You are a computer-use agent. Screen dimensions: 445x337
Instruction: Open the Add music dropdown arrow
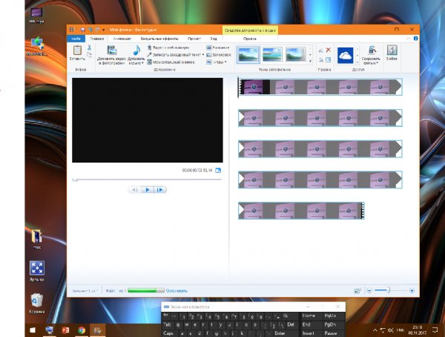click(x=142, y=63)
